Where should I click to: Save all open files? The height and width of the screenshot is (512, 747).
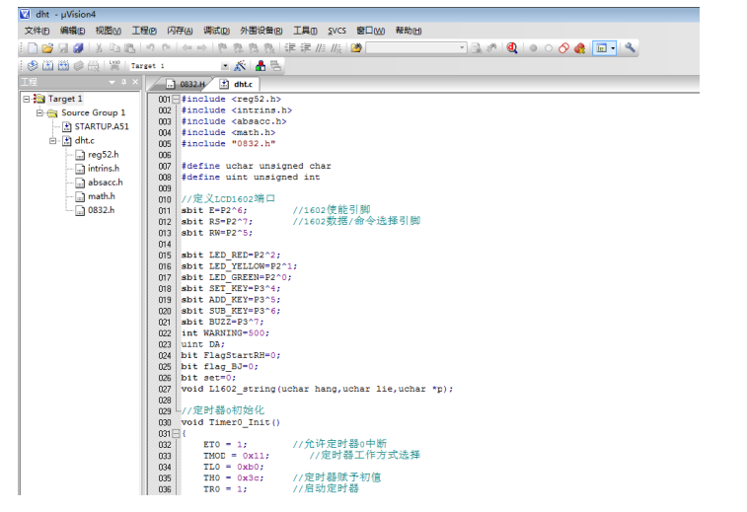click(79, 48)
